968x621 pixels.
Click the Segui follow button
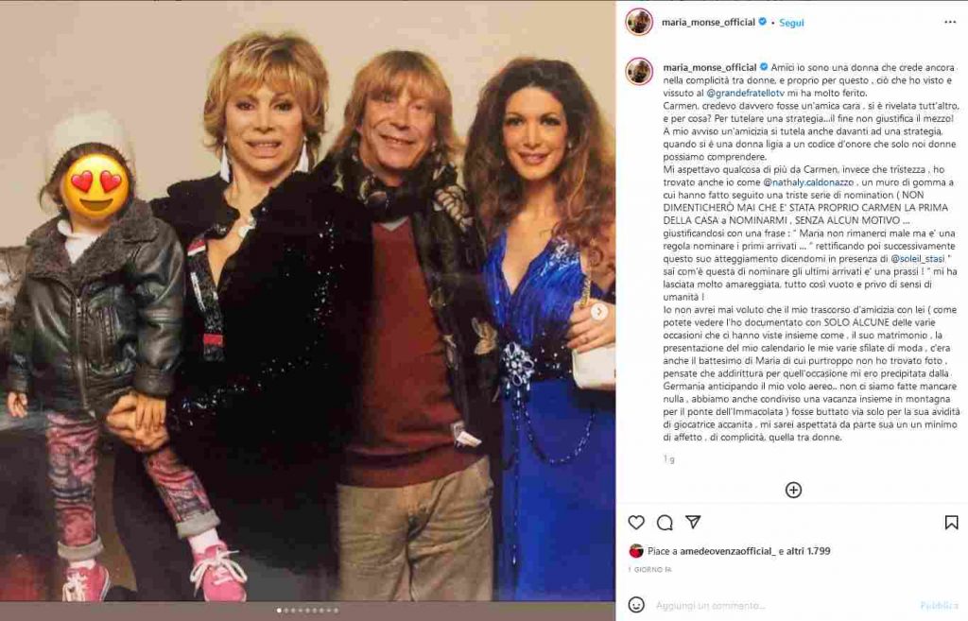pos(791,23)
